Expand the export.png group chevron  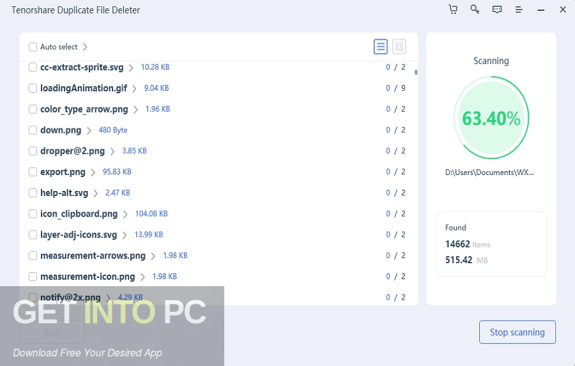pos(93,172)
